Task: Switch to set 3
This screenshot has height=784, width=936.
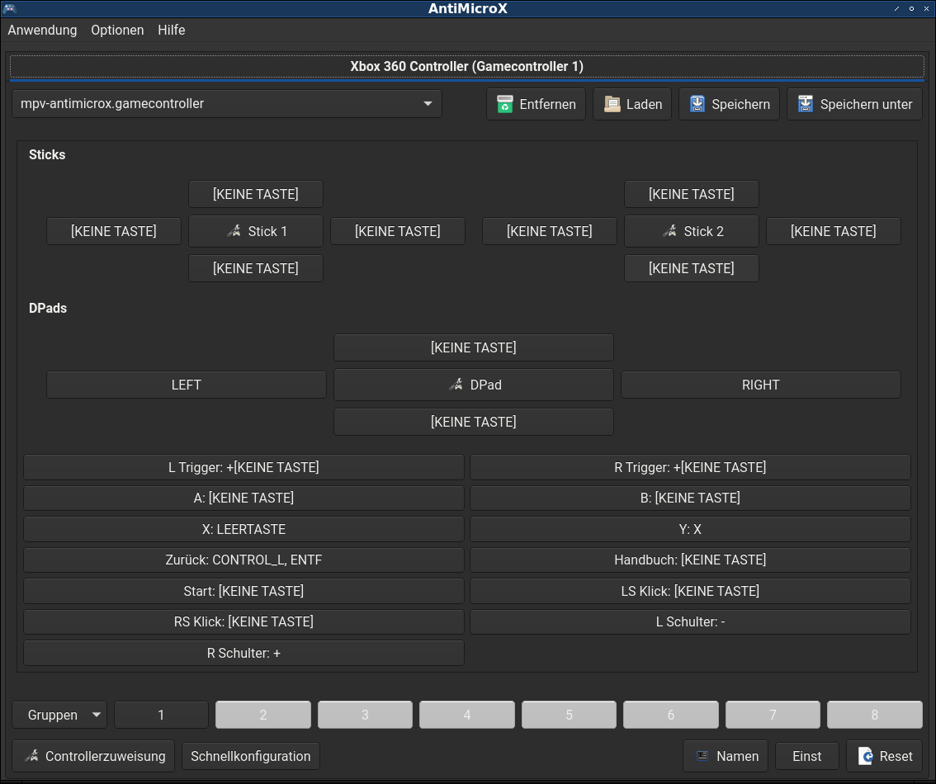Action: point(366,715)
